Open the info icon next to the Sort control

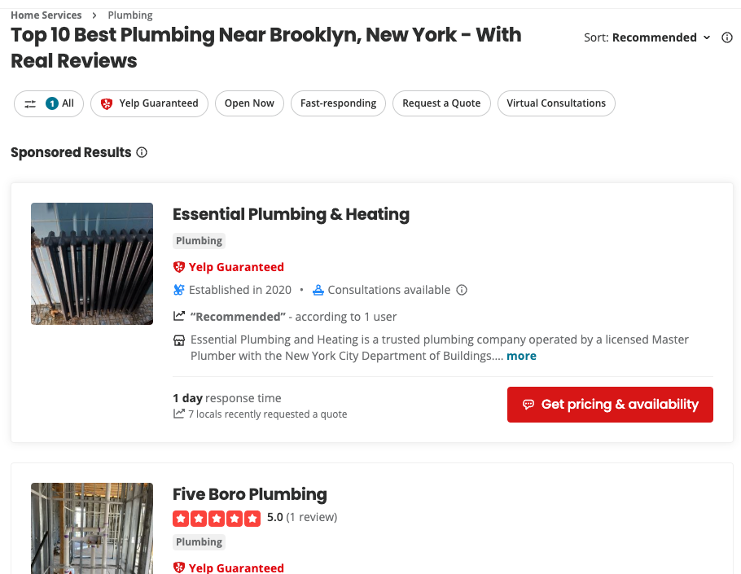pos(727,37)
